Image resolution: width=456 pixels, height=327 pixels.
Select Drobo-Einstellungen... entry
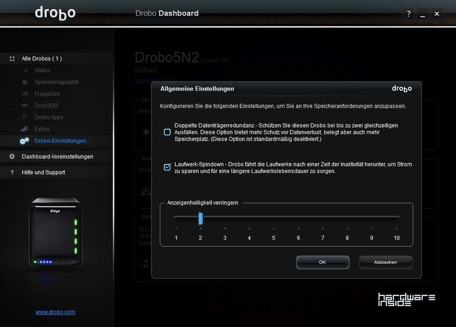(x=62, y=141)
